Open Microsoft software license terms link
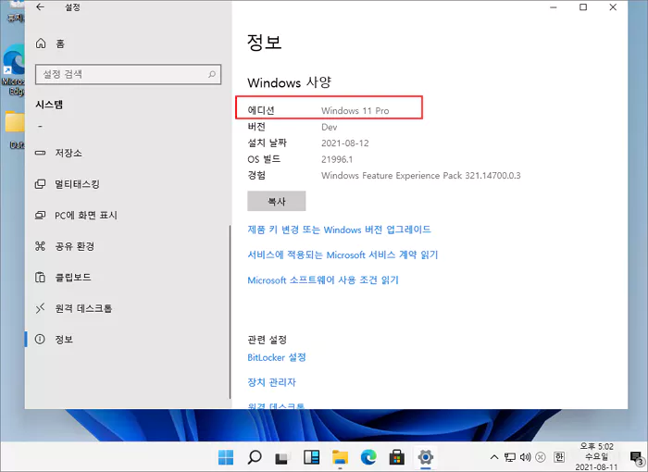 tap(323, 280)
